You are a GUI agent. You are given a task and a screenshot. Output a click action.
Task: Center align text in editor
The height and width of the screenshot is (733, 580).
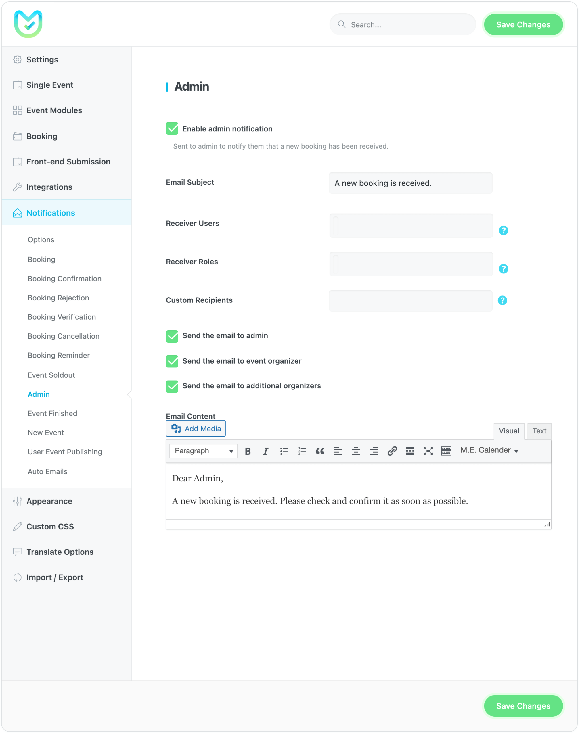(356, 451)
